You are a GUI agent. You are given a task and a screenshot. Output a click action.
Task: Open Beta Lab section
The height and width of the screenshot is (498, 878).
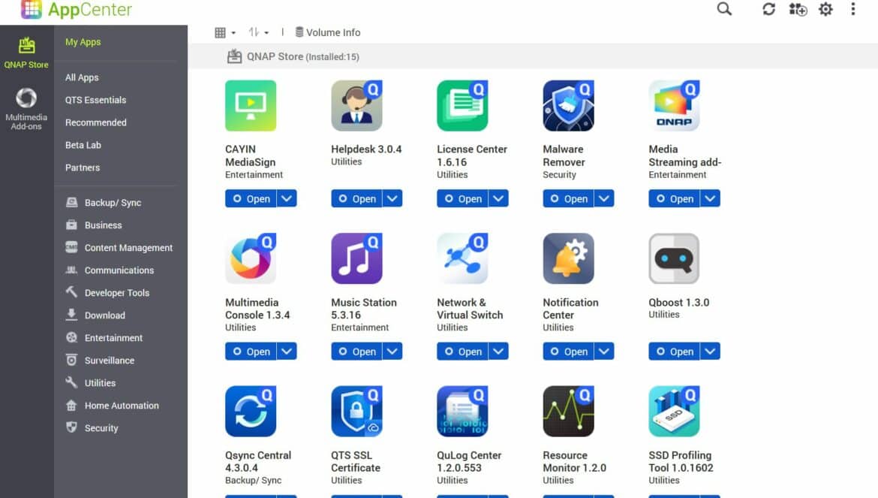tap(83, 144)
